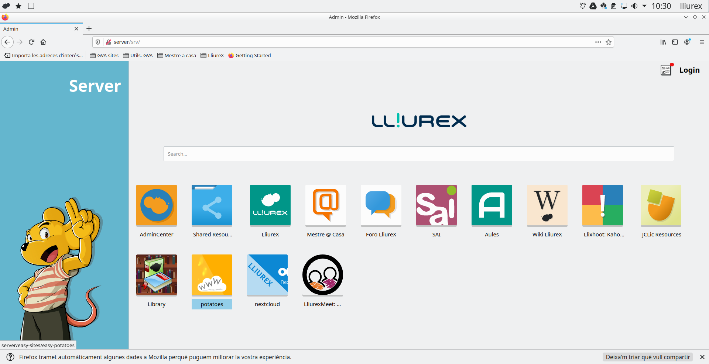Click Deixa'm triar què vull compartir button
The height and width of the screenshot is (364, 709).
coord(648,357)
